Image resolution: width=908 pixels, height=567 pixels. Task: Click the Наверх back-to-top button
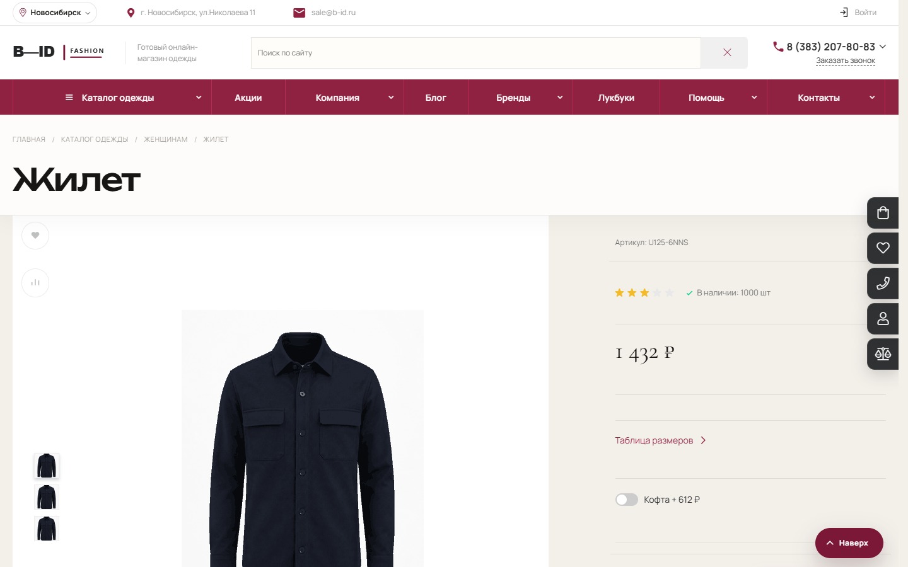[849, 543]
